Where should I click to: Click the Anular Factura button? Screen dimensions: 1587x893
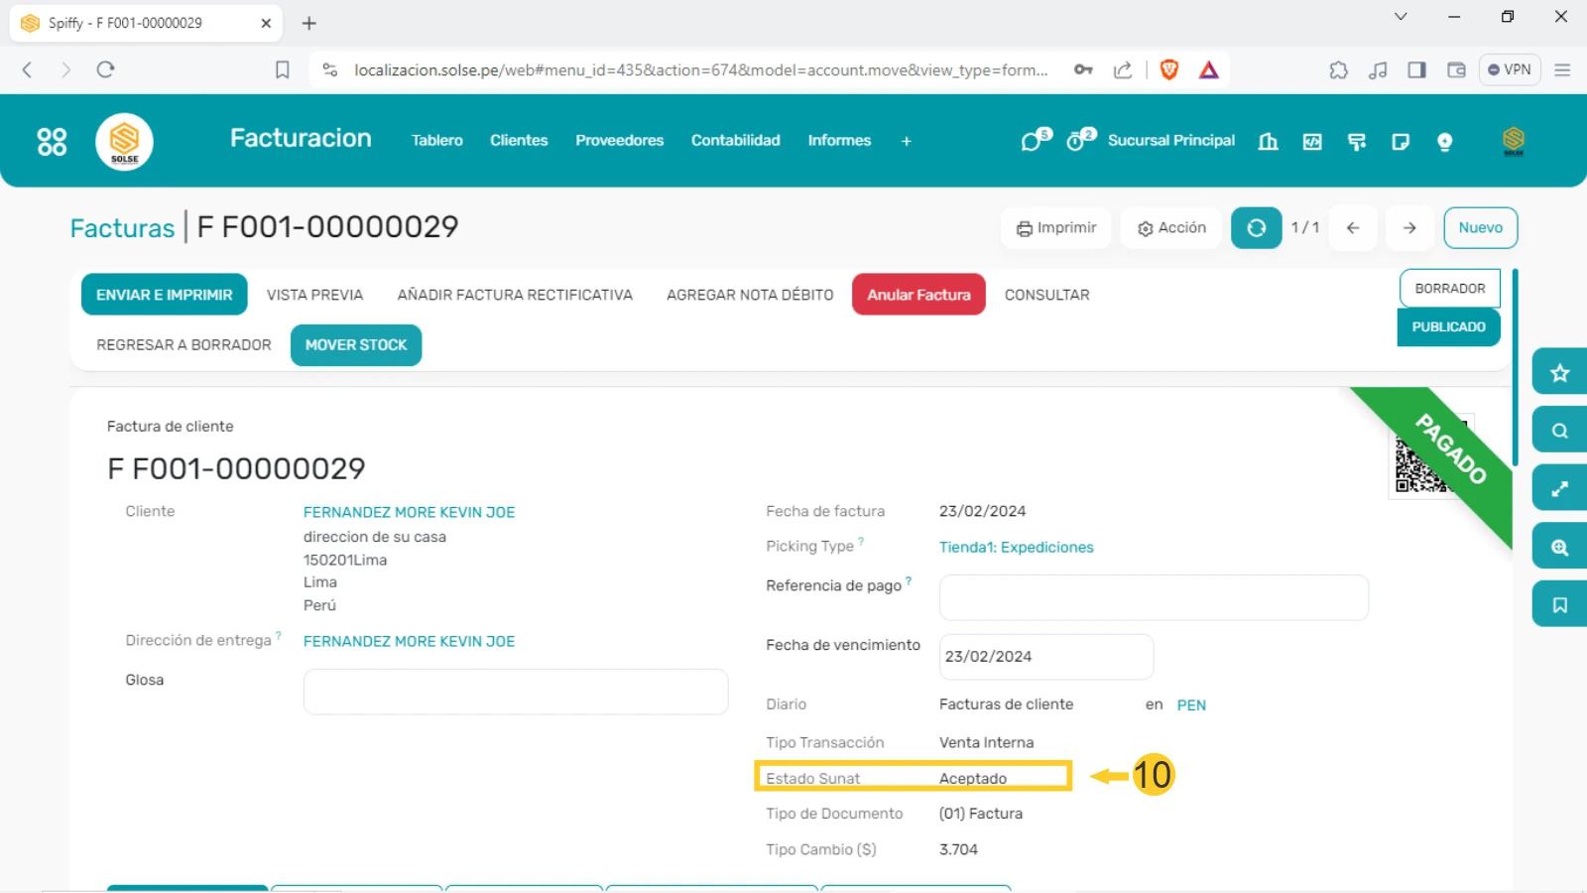(x=918, y=295)
